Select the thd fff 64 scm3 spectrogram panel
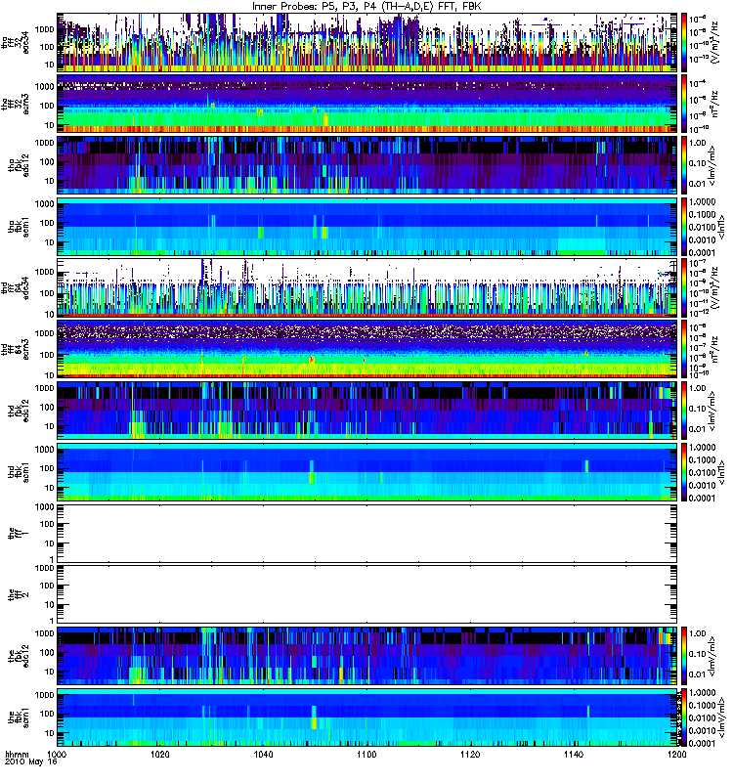The image size is (733, 782). [x=369, y=350]
